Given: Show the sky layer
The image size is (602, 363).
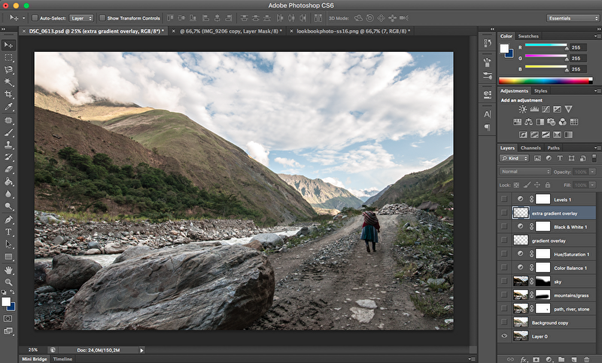Looking at the screenshot, I should pyautogui.click(x=504, y=281).
